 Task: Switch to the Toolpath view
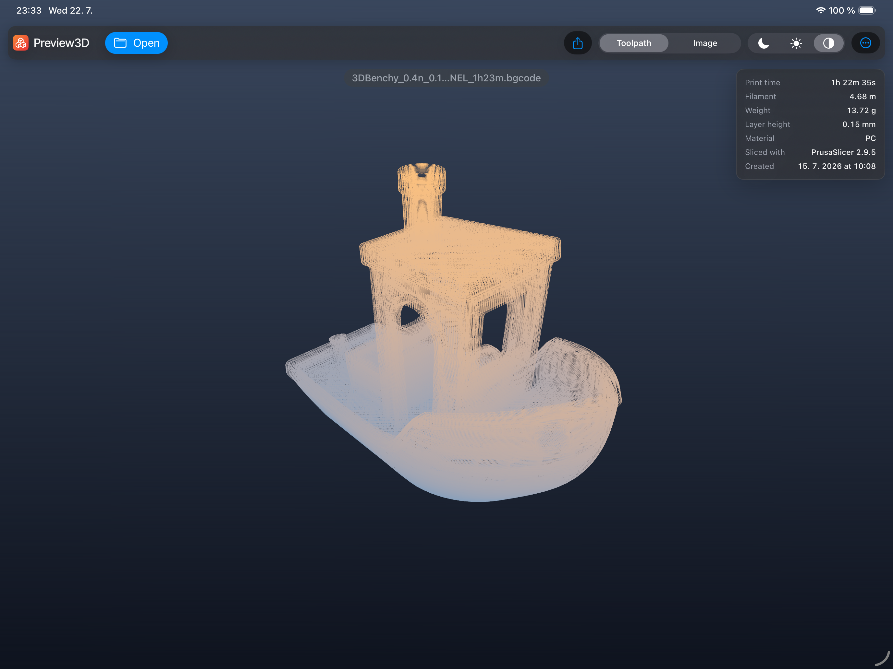pyautogui.click(x=634, y=43)
